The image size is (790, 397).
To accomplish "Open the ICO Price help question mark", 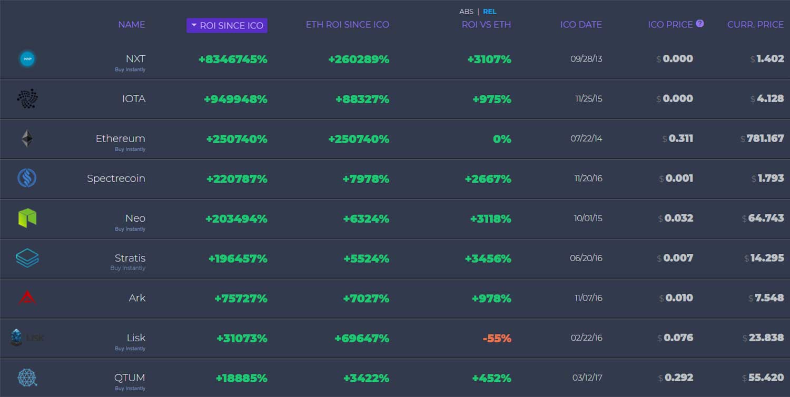I will [x=700, y=23].
